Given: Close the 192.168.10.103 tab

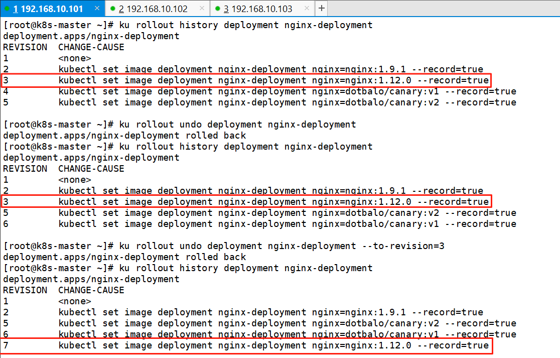Looking at the screenshot, I should pyautogui.click(x=307, y=8).
